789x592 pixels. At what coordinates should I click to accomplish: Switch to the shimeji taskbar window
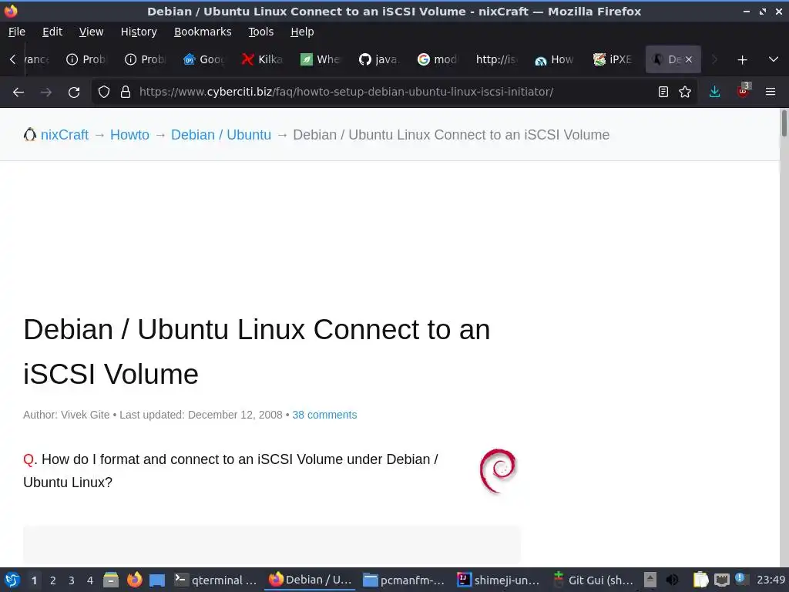[499, 580]
